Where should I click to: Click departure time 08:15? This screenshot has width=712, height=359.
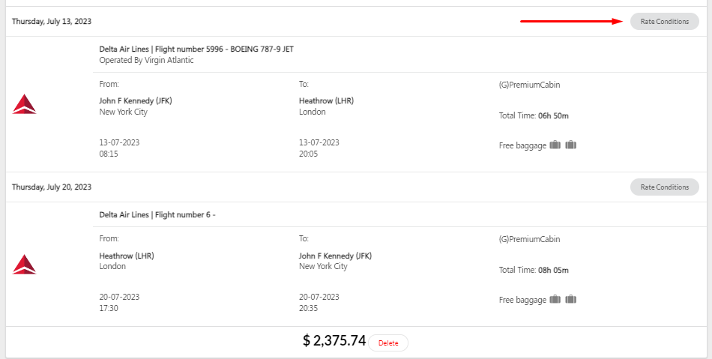click(109, 154)
